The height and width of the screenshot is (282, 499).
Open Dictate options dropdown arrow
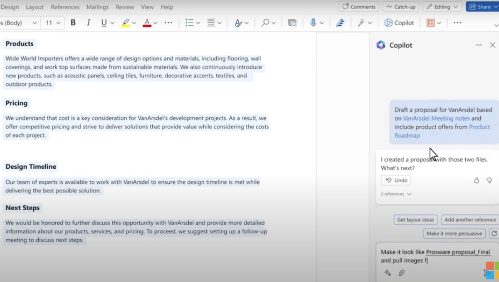coord(322,23)
